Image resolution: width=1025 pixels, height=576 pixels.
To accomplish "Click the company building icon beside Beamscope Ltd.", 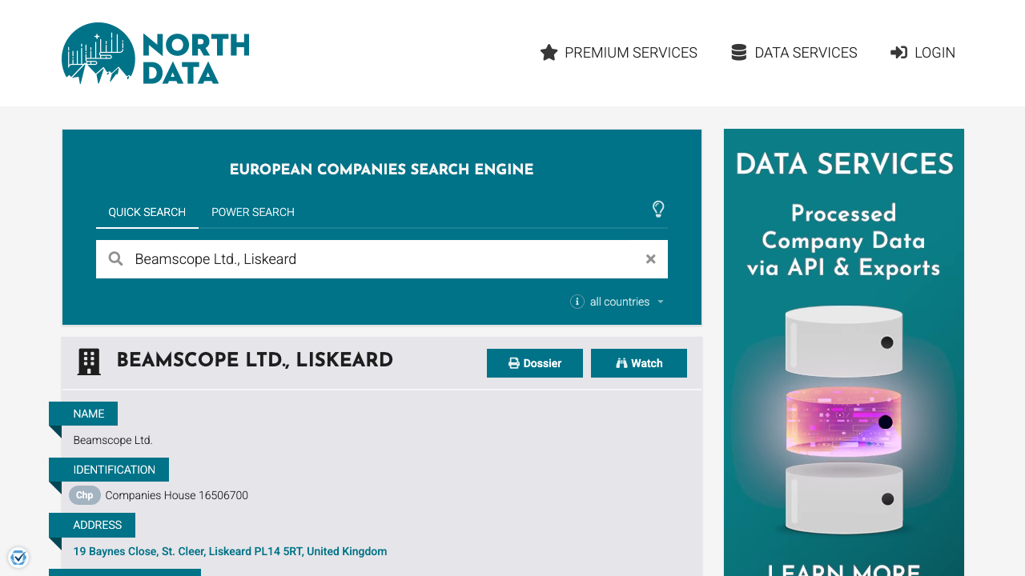I will [88, 361].
